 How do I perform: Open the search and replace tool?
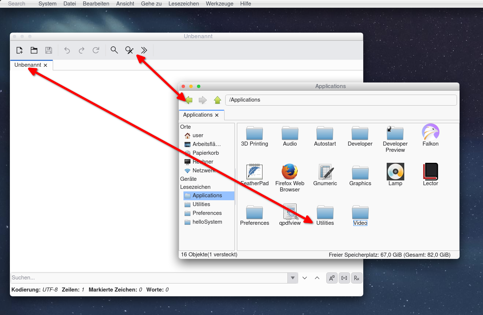point(129,50)
